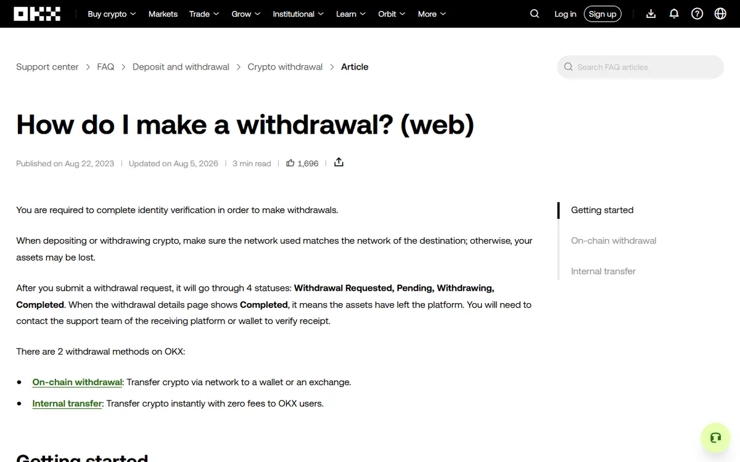740x462 pixels.
Task: Open the search magnifier in header
Action: (535, 14)
